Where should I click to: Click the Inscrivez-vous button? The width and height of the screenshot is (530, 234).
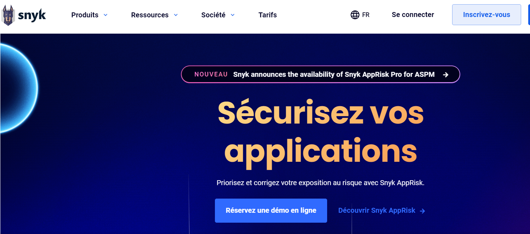(x=486, y=15)
